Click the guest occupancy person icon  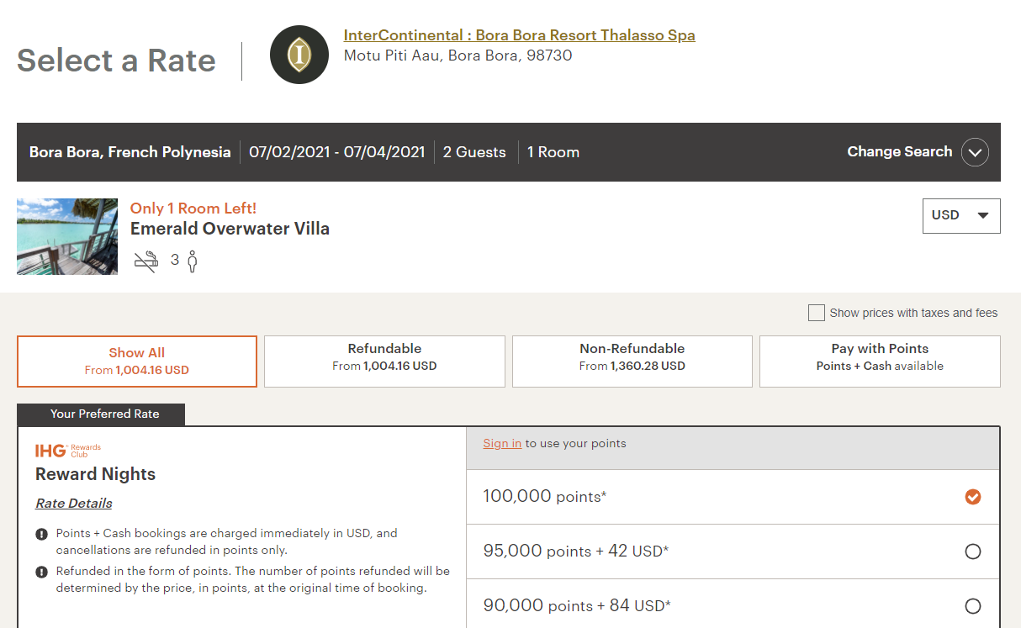click(x=192, y=260)
